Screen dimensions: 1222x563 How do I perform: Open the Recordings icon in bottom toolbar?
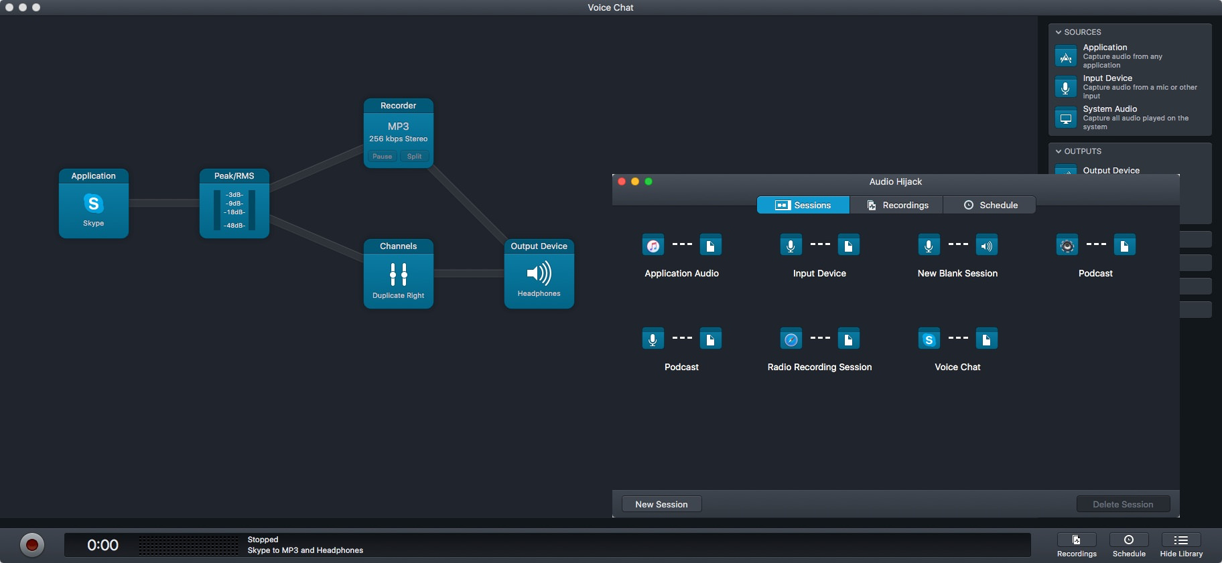coord(1076,540)
